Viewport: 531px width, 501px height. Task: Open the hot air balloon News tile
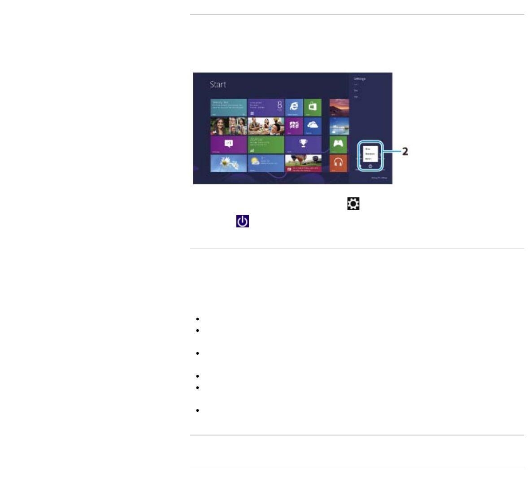point(304,163)
